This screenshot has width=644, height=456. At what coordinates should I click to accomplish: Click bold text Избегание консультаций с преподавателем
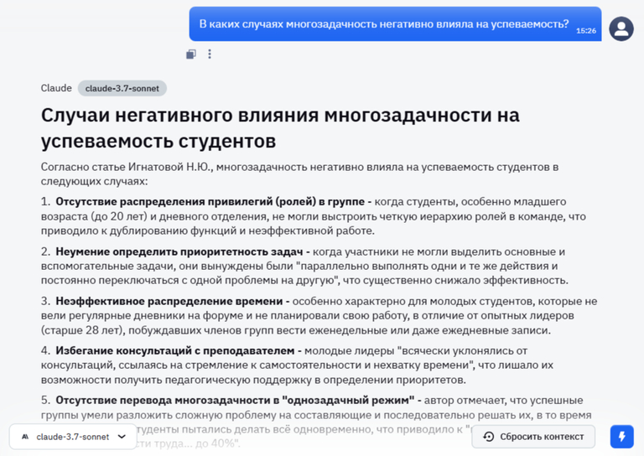pyautogui.click(x=175, y=350)
